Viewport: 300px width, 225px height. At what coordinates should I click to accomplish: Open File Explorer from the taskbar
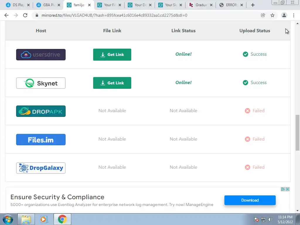pos(26,219)
